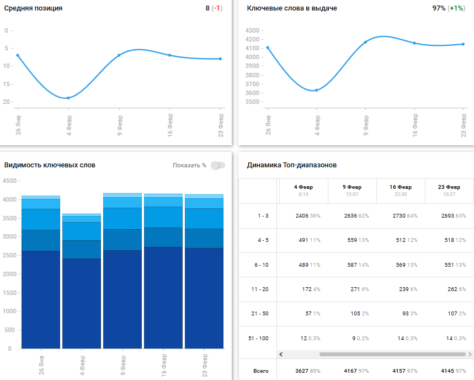Toggle the 'Показать %' switch
The image size is (474, 380).
218,165
